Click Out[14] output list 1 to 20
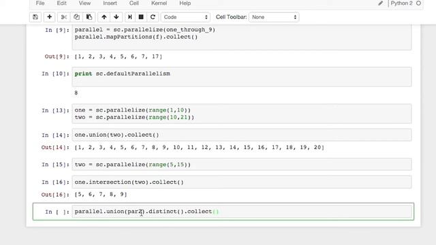436x245 pixels. tap(199, 147)
